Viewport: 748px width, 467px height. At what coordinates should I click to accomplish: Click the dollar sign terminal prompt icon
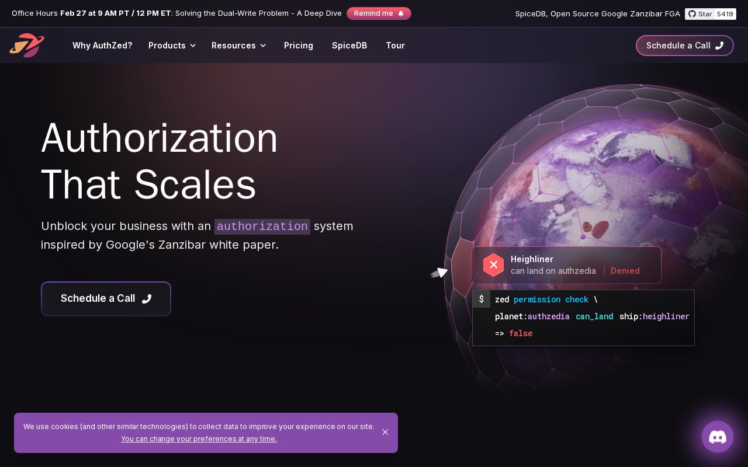pyautogui.click(x=482, y=299)
